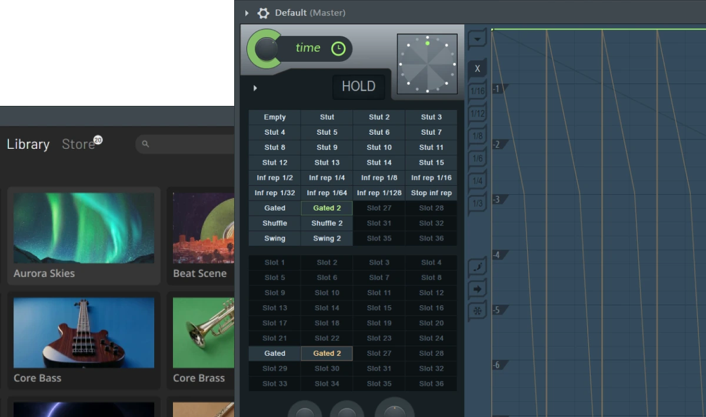Image resolution: width=706 pixels, height=417 pixels.
Task: Click the snowflake freeze icon
Action: click(477, 311)
